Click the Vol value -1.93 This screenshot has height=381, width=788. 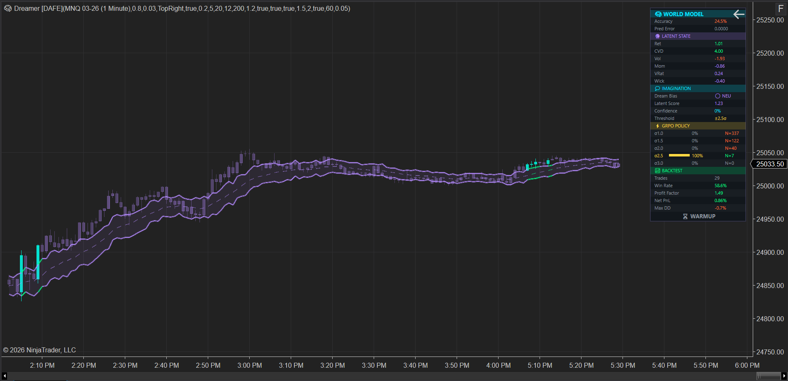pos(720,59)
